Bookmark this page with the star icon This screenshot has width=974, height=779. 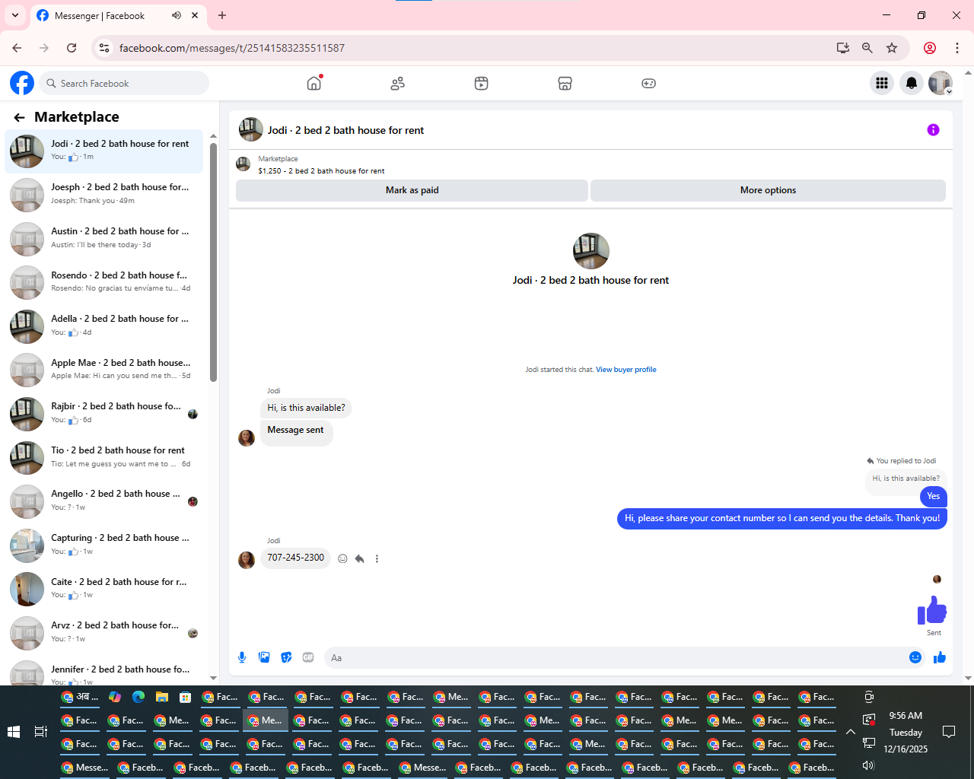[x=892, y=48]
